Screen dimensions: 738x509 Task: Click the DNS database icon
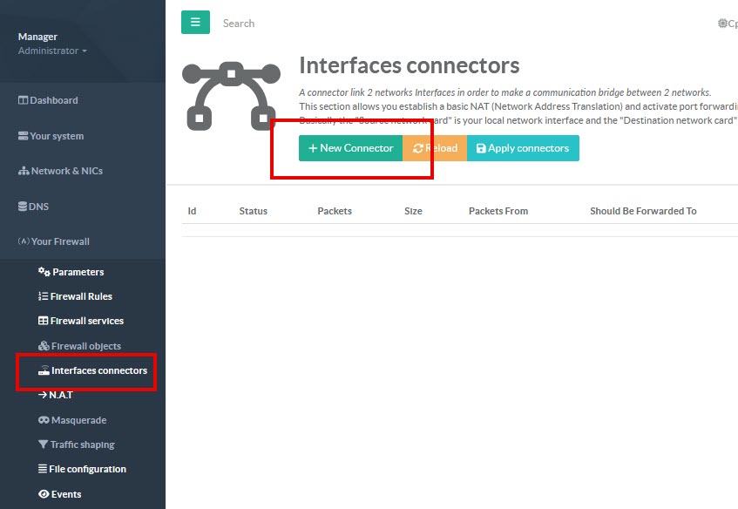click(x=23, y=207)
